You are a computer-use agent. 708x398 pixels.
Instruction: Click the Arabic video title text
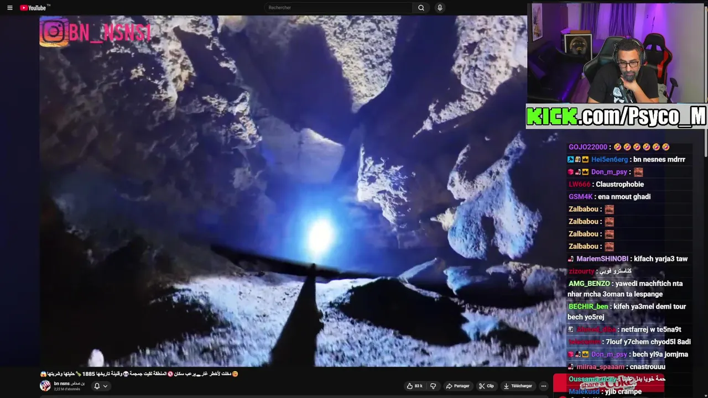point(139,374)
